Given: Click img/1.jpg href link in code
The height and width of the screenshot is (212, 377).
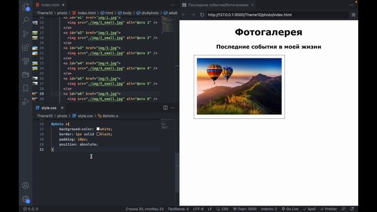Looking at the screenshot, I should click(107, 18).
